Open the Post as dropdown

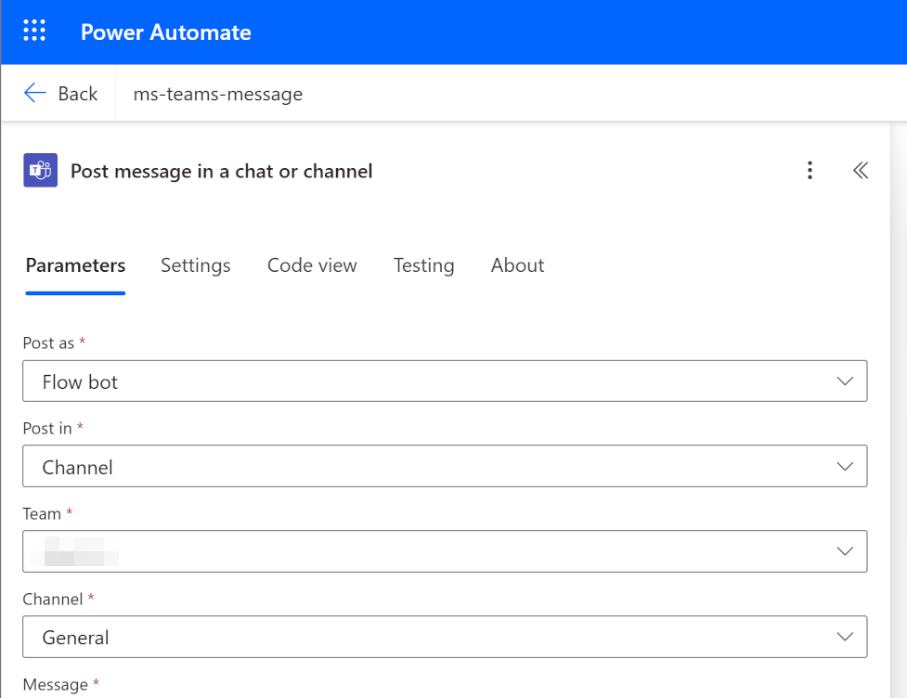pos(844,381)
